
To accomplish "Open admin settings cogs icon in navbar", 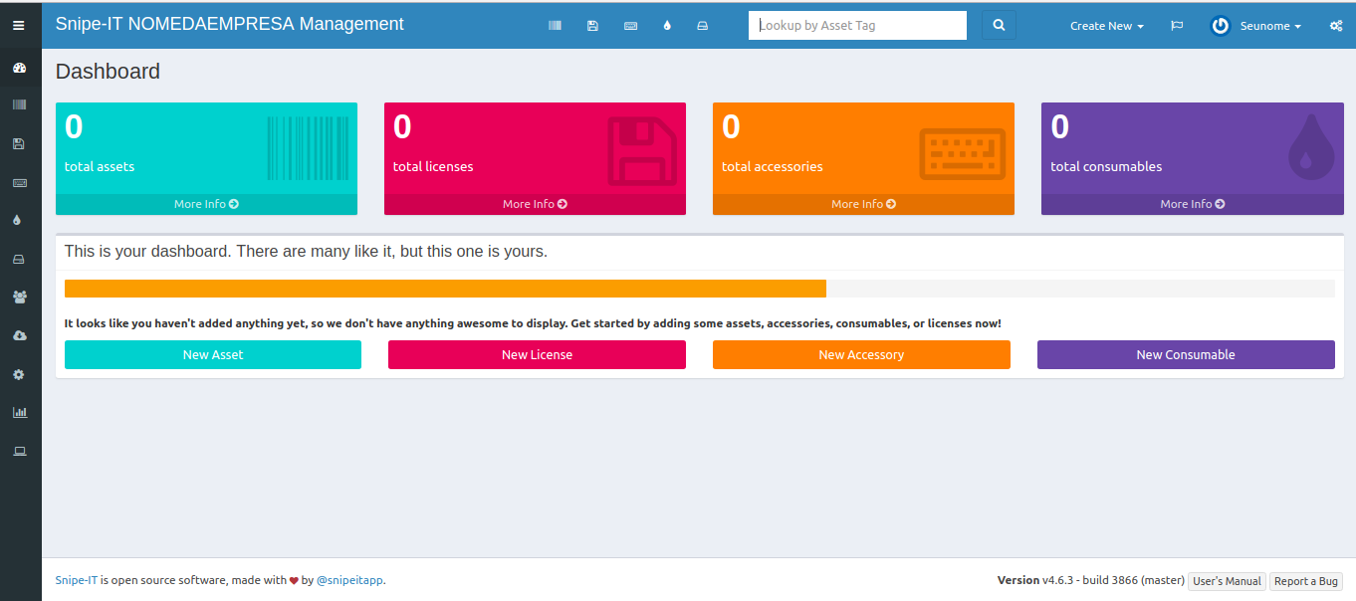I will coord(1335,26).
